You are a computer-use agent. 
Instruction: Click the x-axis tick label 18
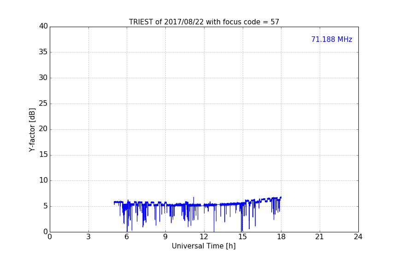tap(281, 237)
